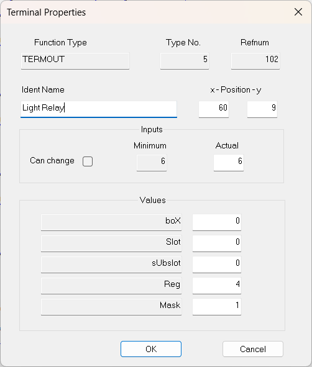The width and height of the screenshot is (312, 367).
Task: Edit the sUbslot value field
Action: (x=217, y=264)
